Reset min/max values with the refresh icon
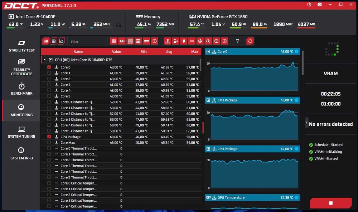The width and height of the screenshot is (358, 212). (x=250, y=41)
